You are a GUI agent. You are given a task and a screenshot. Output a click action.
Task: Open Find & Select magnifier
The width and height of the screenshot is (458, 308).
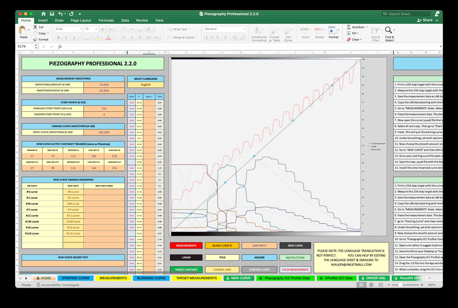[388, 30]
